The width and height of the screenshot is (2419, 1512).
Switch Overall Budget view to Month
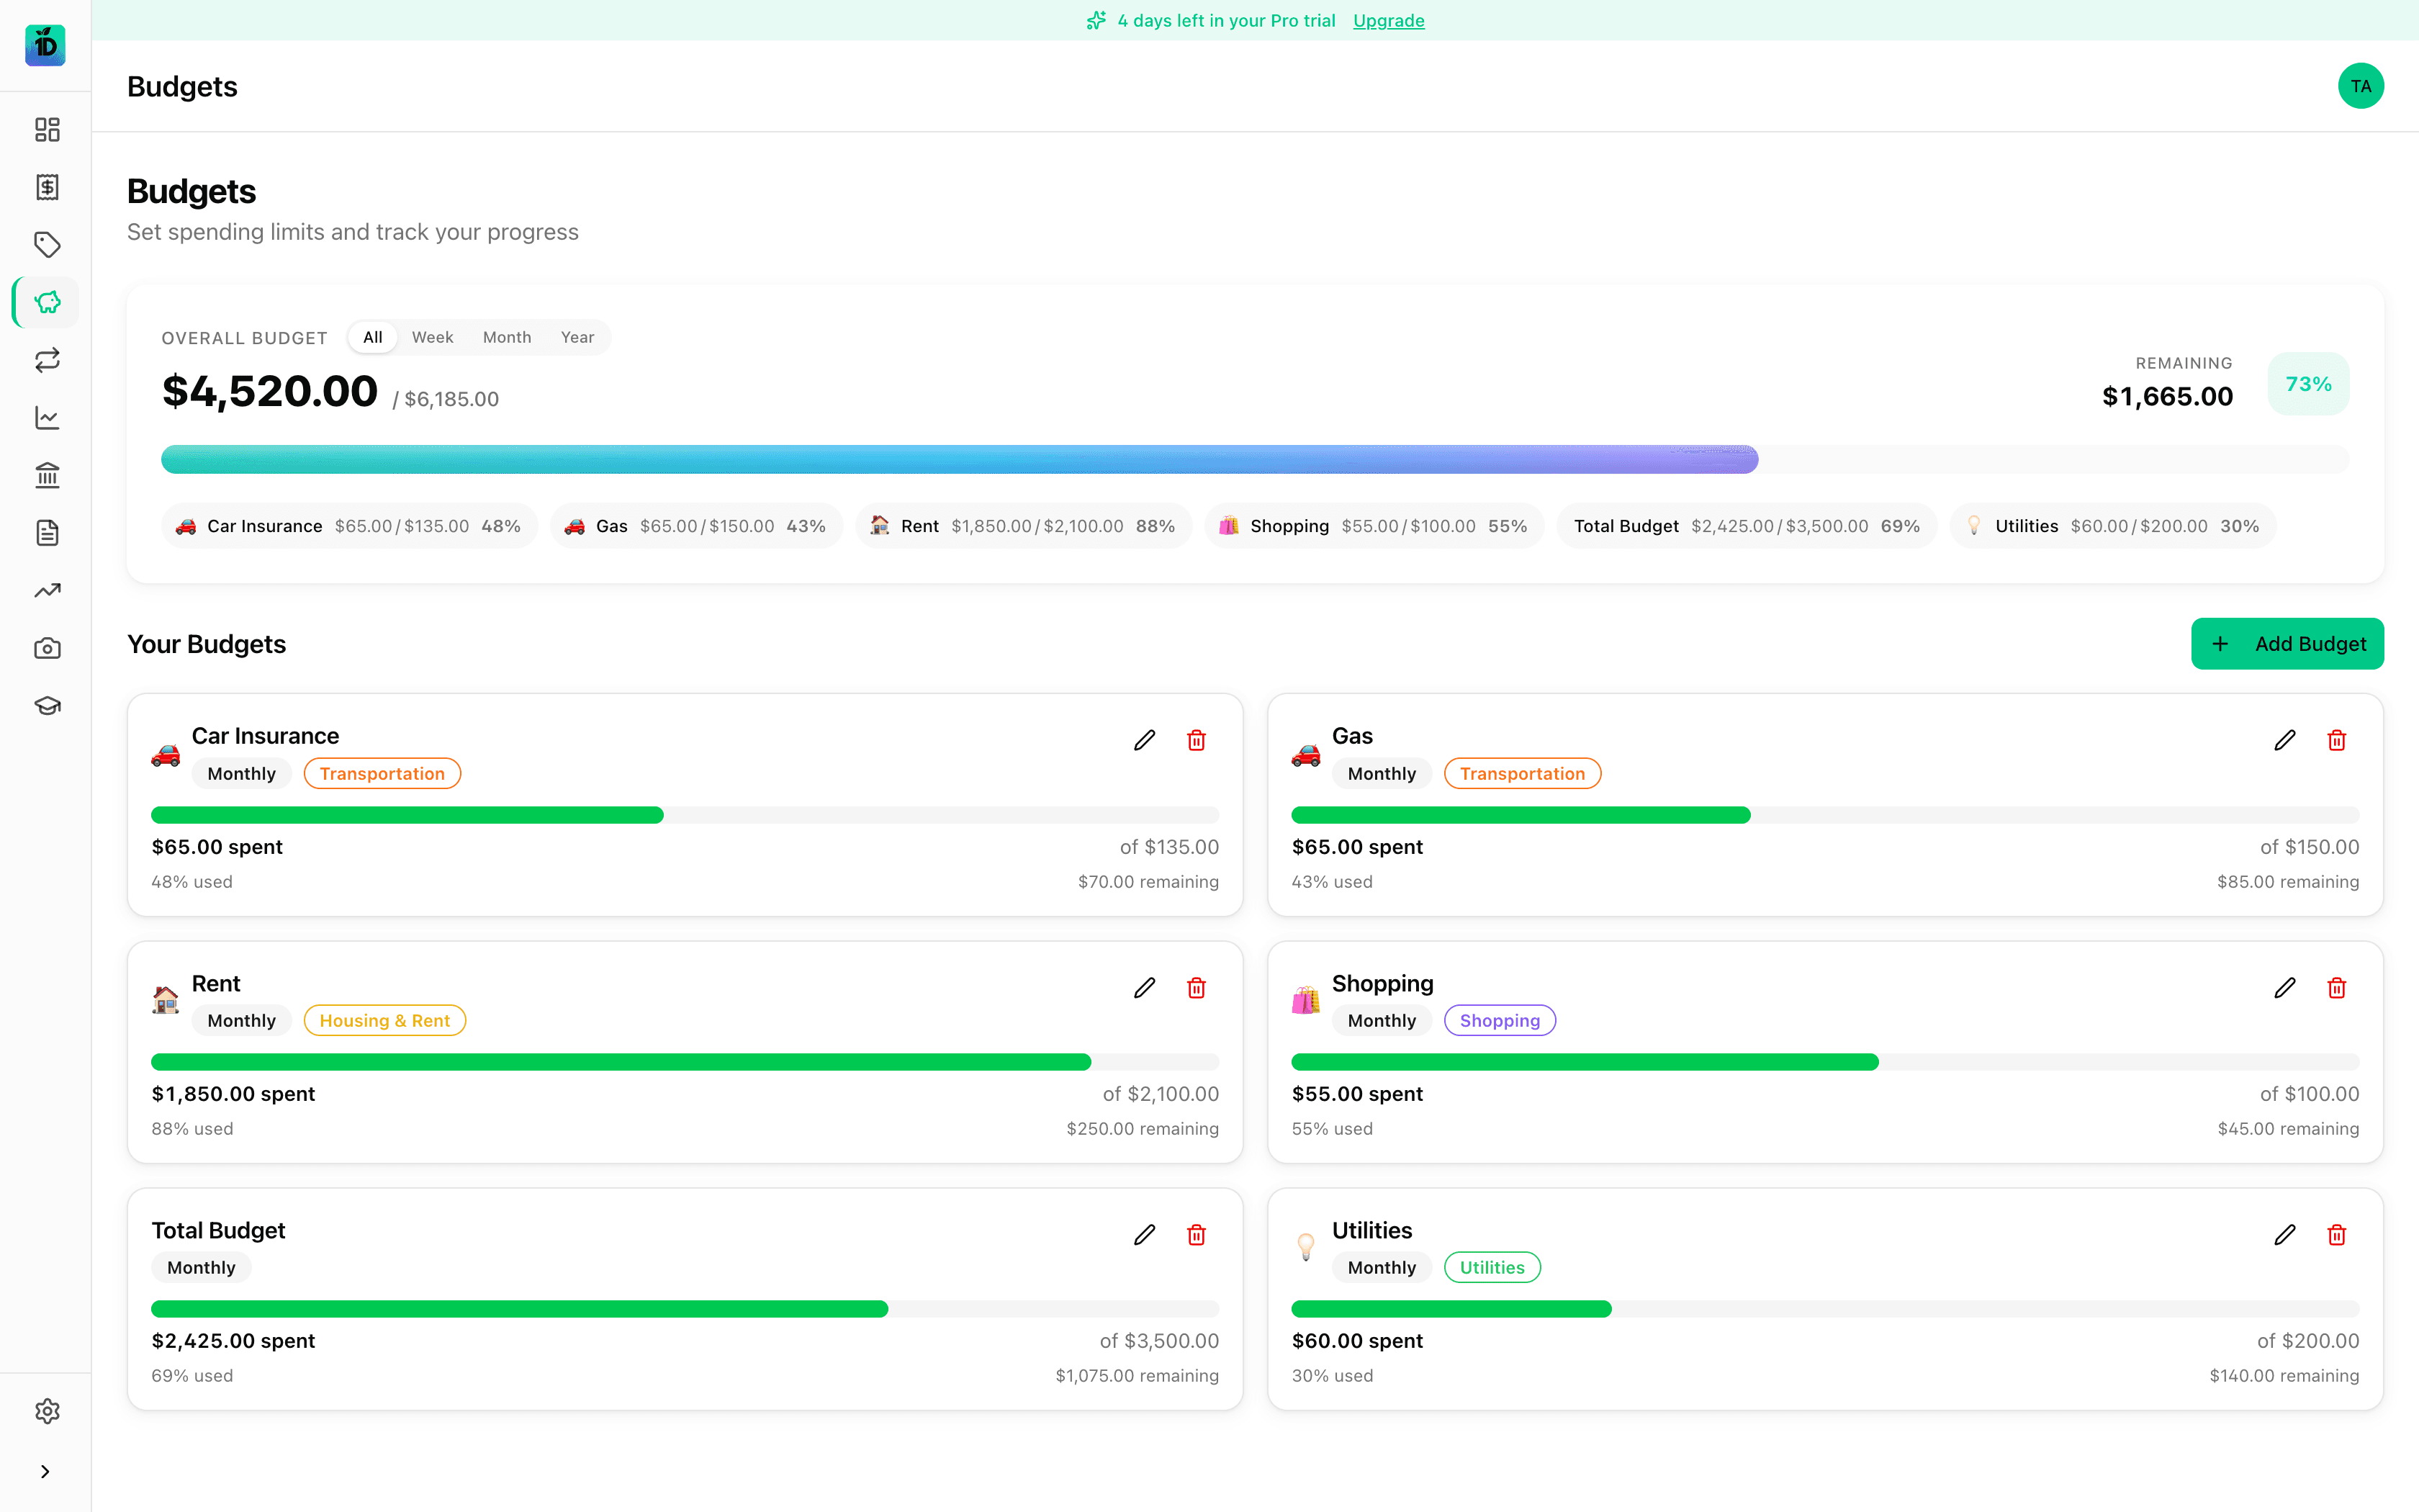pyautogui.click(x=507, y=337)
